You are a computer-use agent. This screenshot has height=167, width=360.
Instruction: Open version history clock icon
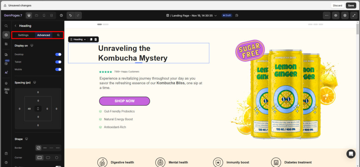click(61, 15)
